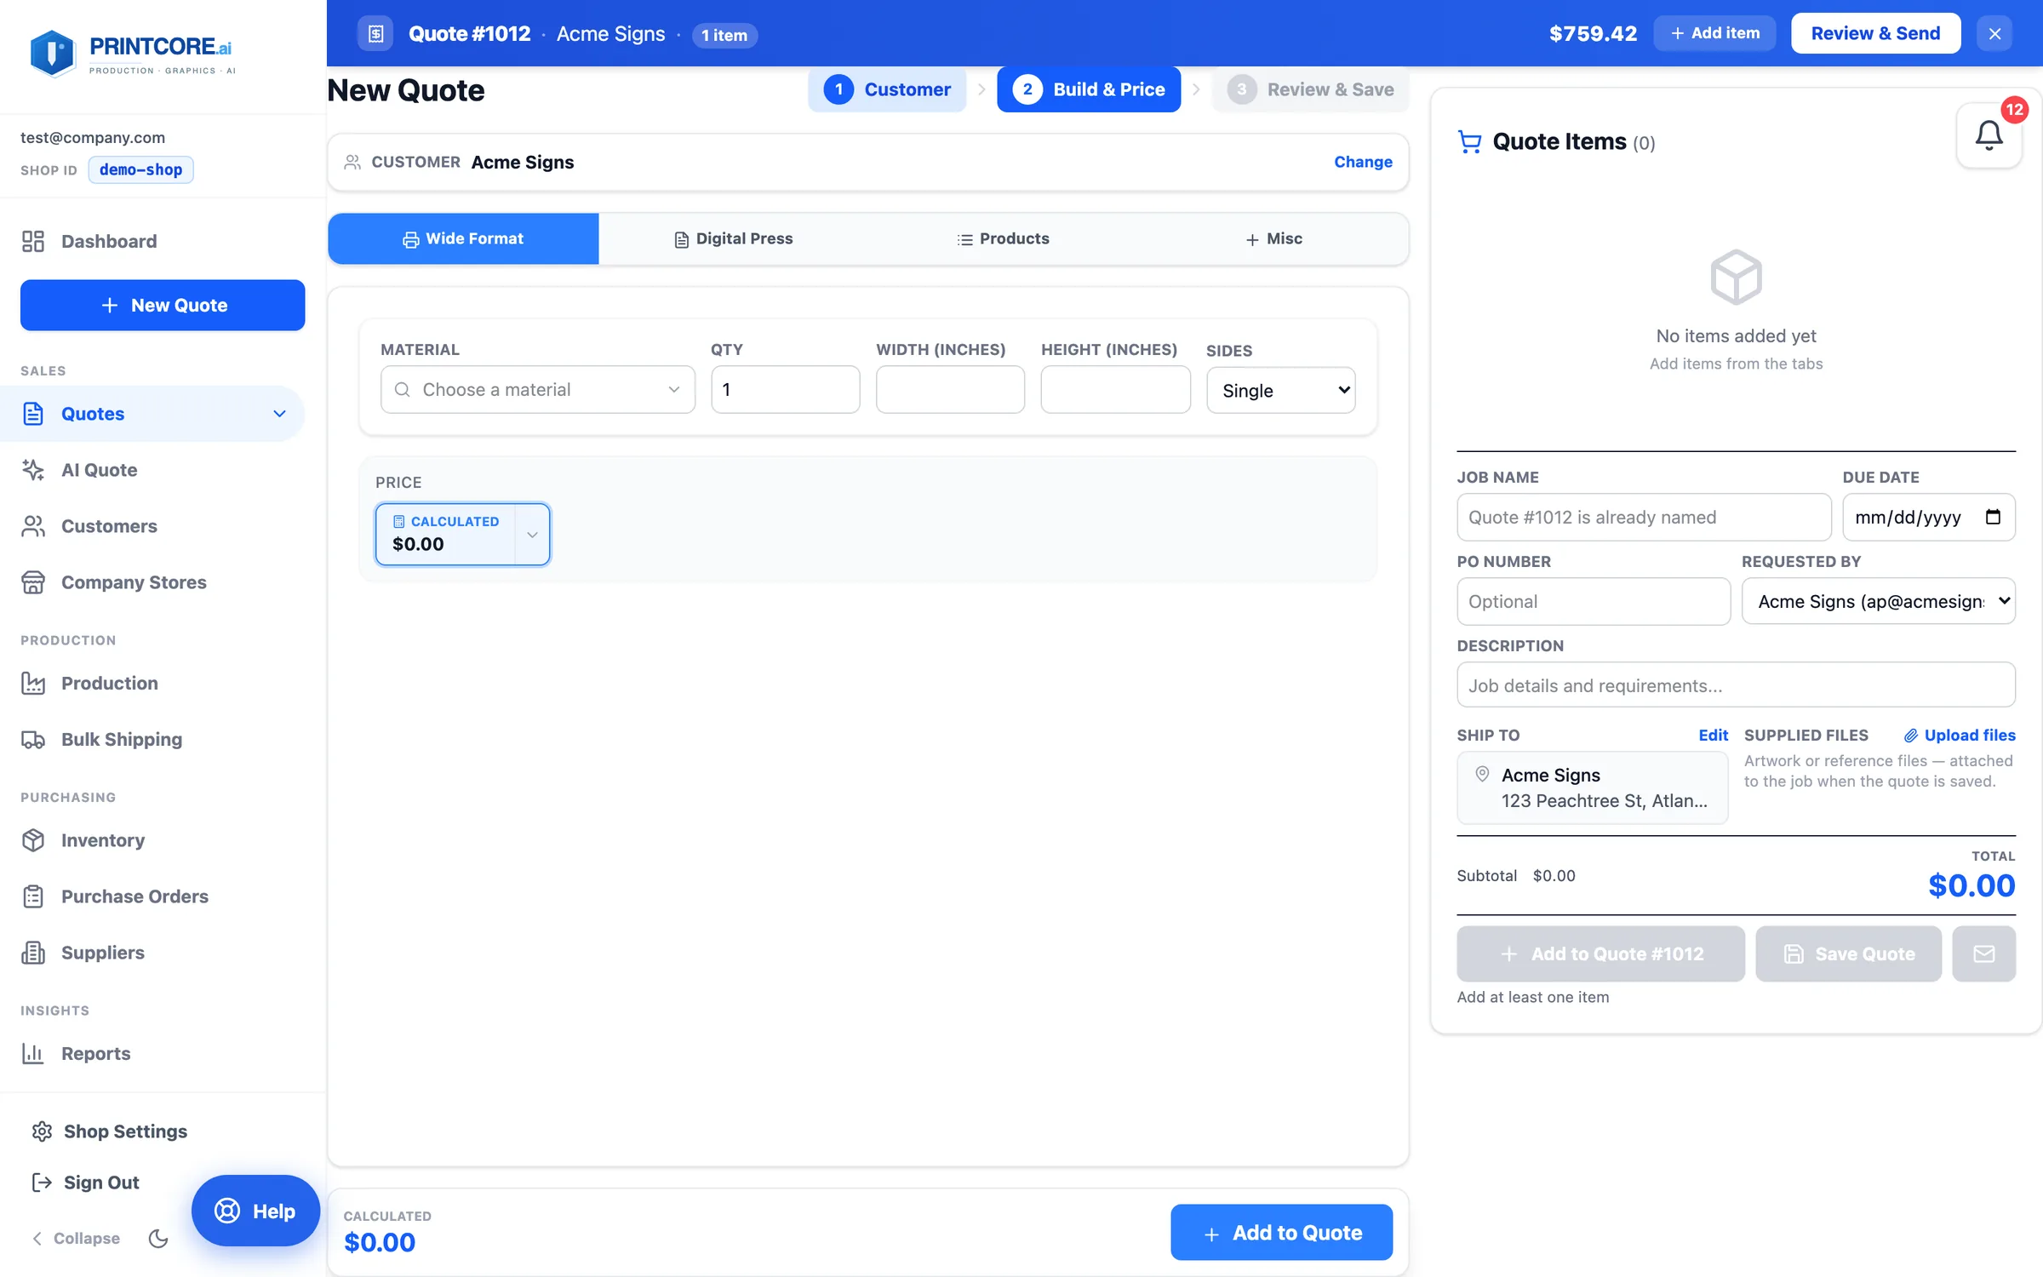Switch to the Digital Press tab

pos(733,239)
